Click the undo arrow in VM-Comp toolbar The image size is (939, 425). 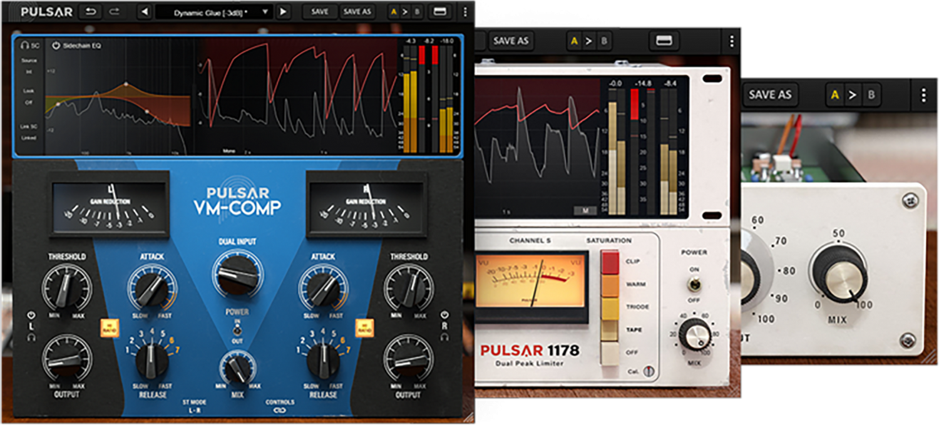90,12
